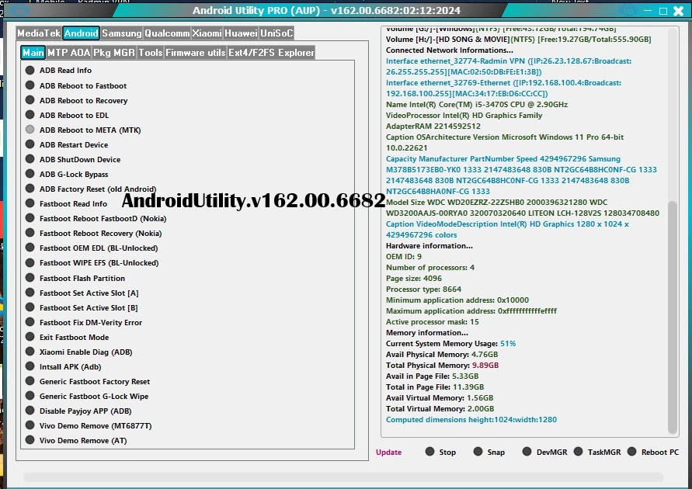Click the log panel vertical scrollbar
Viewport: 692px width, 489px height.
tap(672, 317)
